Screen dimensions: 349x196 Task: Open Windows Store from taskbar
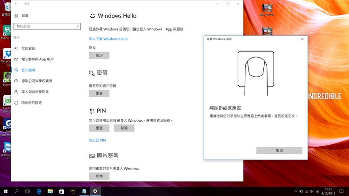(x=61, y=191)
